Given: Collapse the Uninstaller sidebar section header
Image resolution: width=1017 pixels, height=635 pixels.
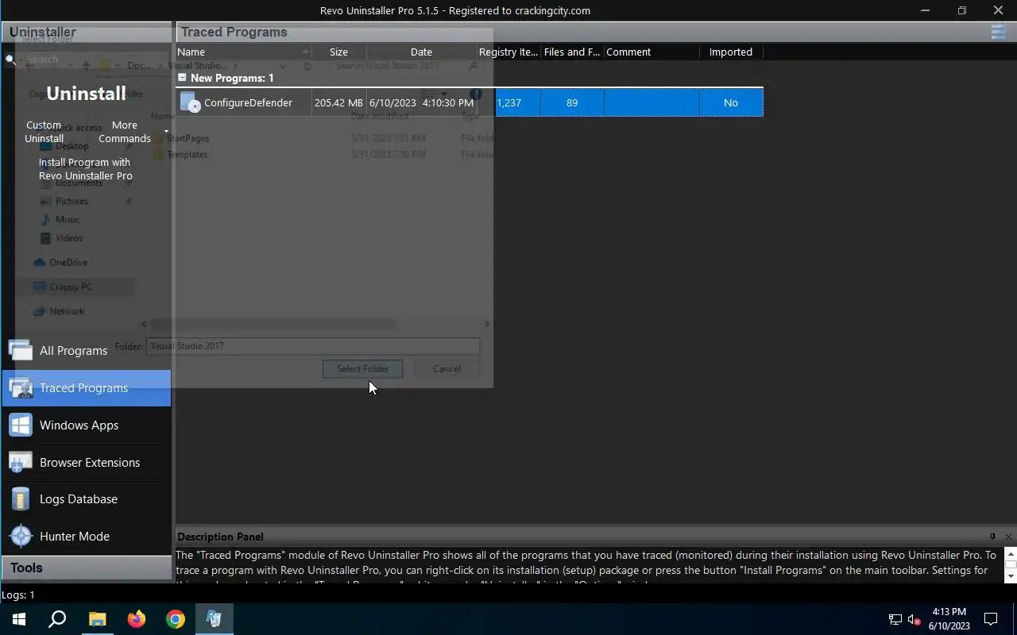Looking at the screenshot, I should (86, 33).
